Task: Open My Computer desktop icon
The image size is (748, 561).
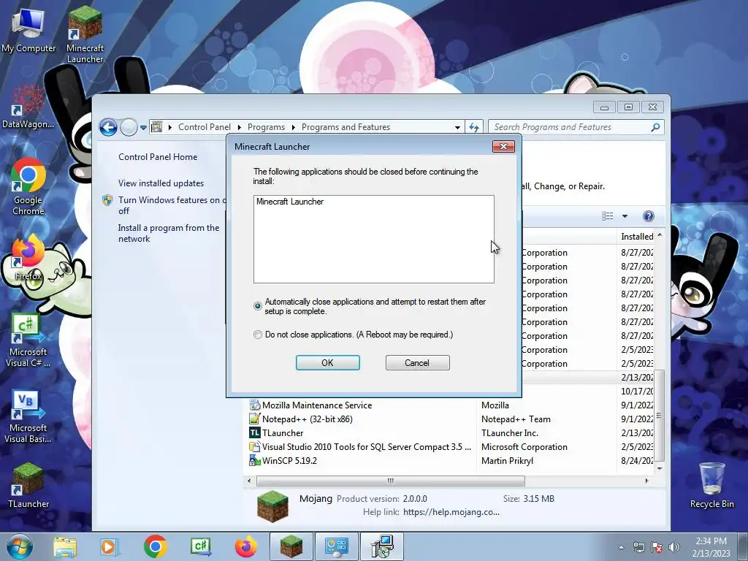Action: click(28, 29)
